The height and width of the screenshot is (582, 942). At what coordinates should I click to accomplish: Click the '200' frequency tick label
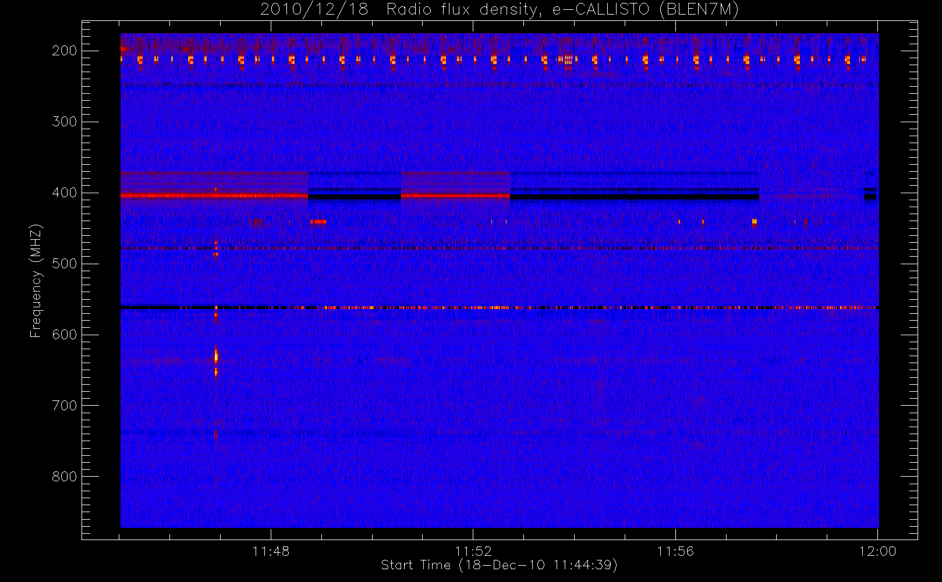(65, 51)
